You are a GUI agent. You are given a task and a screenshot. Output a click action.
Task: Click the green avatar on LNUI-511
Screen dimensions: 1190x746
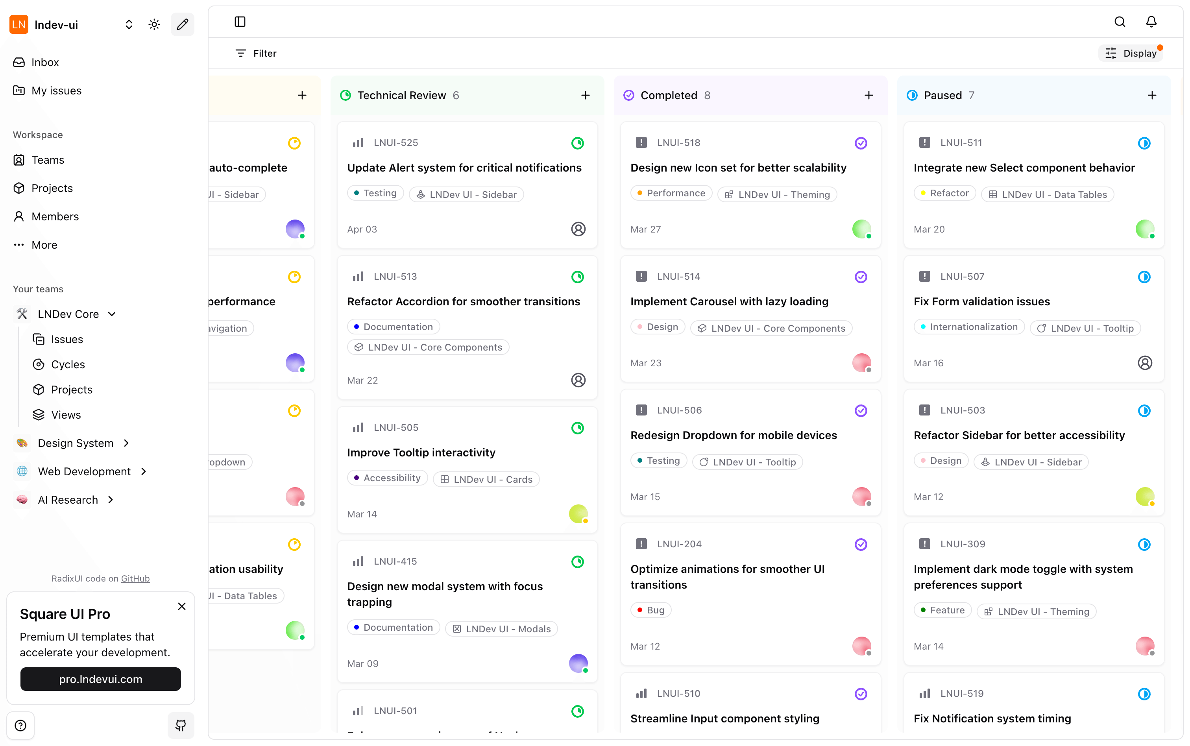coord(1145,229)
